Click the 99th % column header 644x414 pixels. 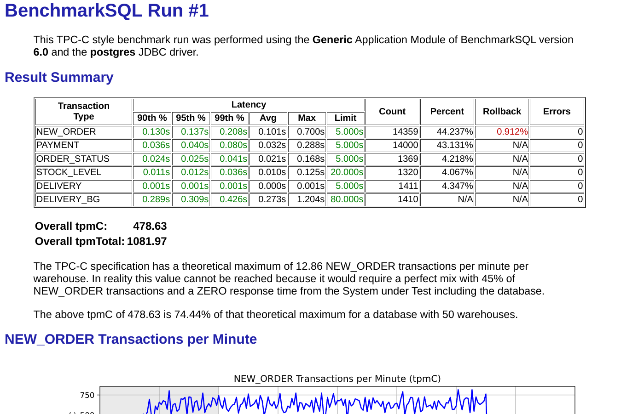point(230,118)
